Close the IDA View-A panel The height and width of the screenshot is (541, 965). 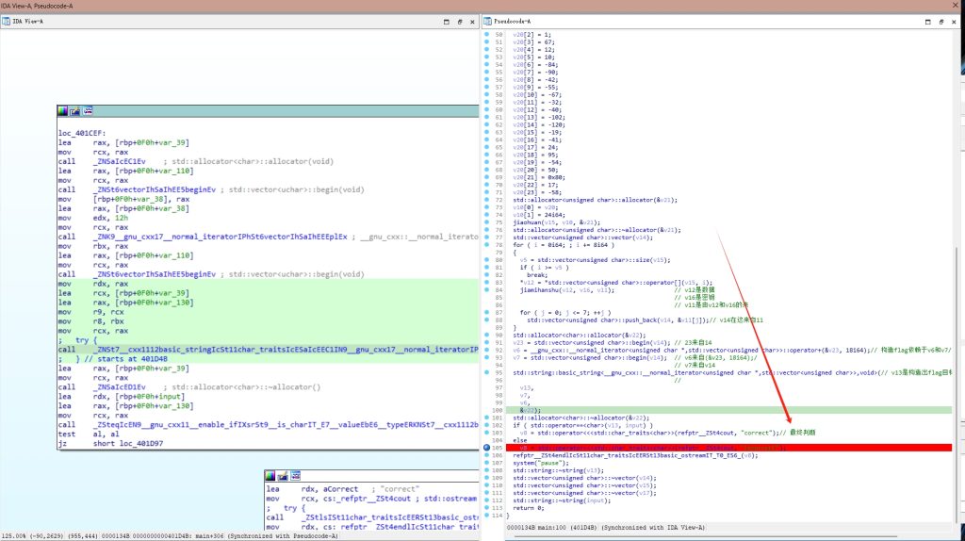[x=473, y=22]
